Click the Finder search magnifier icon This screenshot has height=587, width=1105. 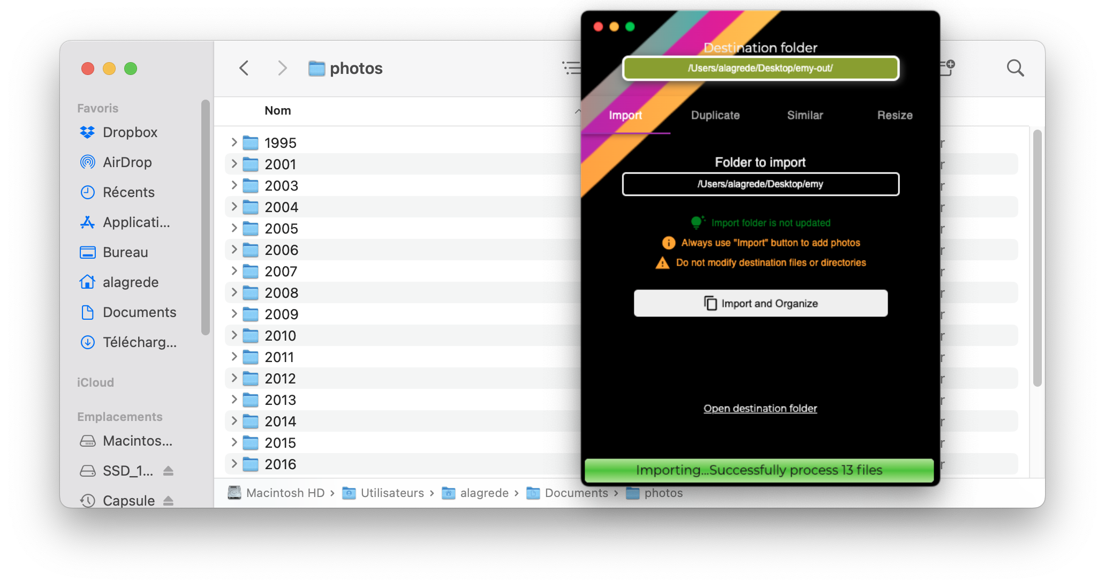(1015, 68)
